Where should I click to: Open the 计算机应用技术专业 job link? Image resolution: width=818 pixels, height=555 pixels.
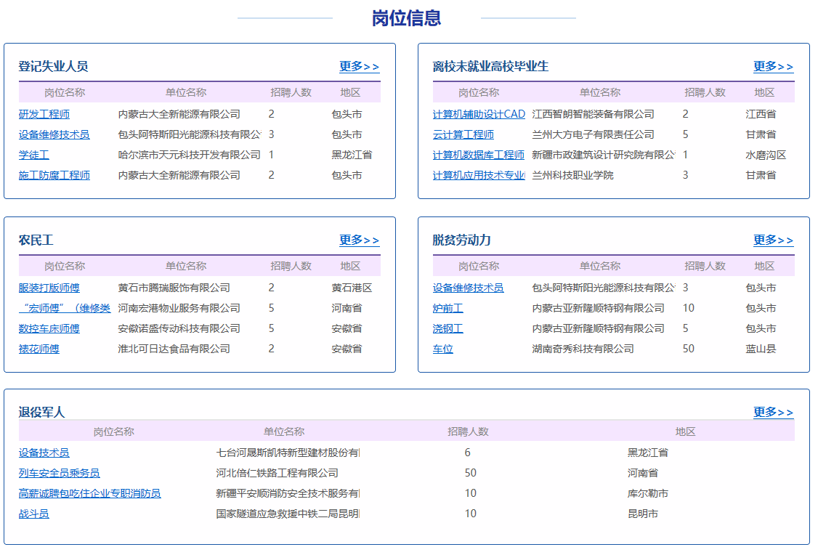tap(479, 175)
